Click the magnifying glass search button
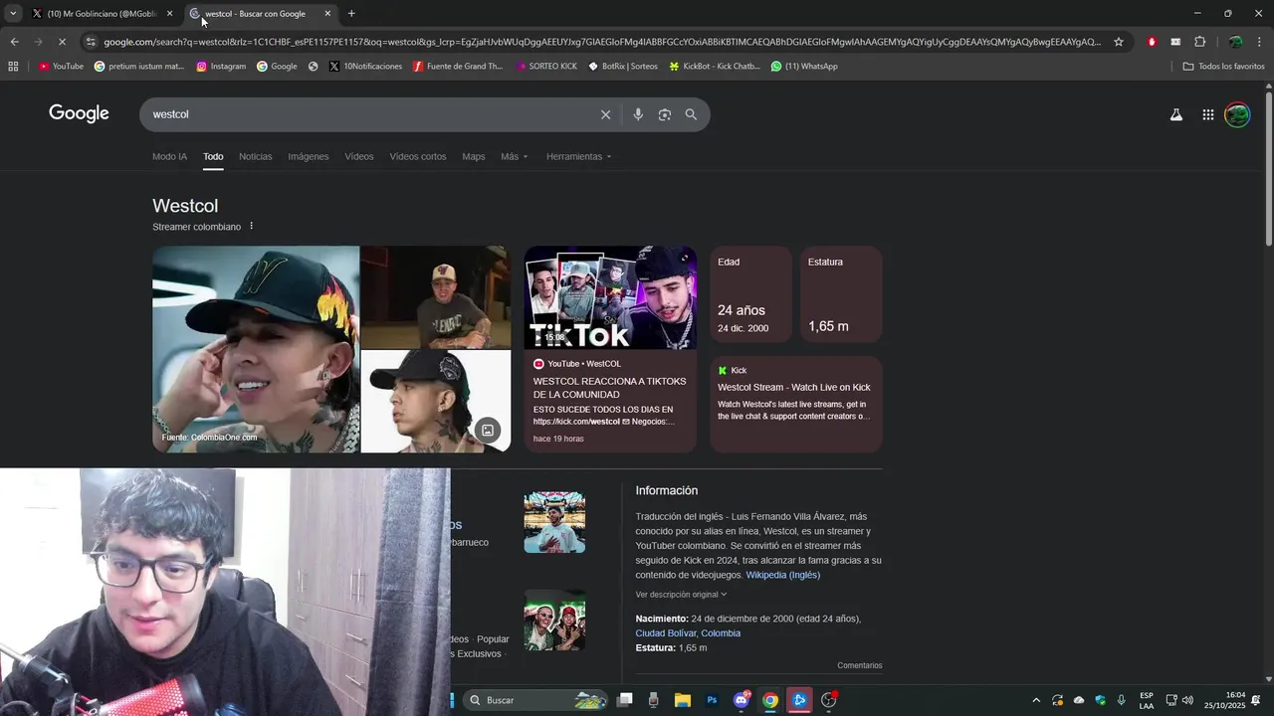Viewport: 1274px width, 716px height. pos(691,114)
